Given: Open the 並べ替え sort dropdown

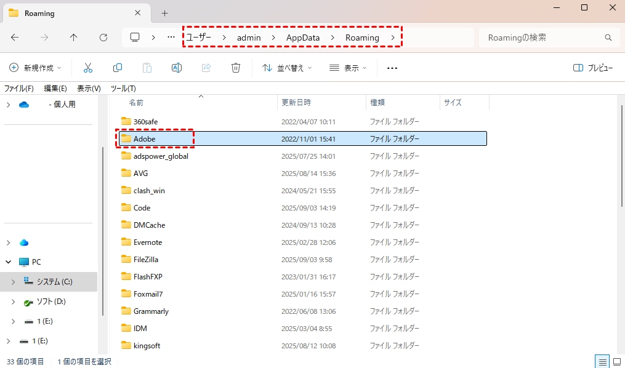Looking at the screenshot, I should coord(286,68).
